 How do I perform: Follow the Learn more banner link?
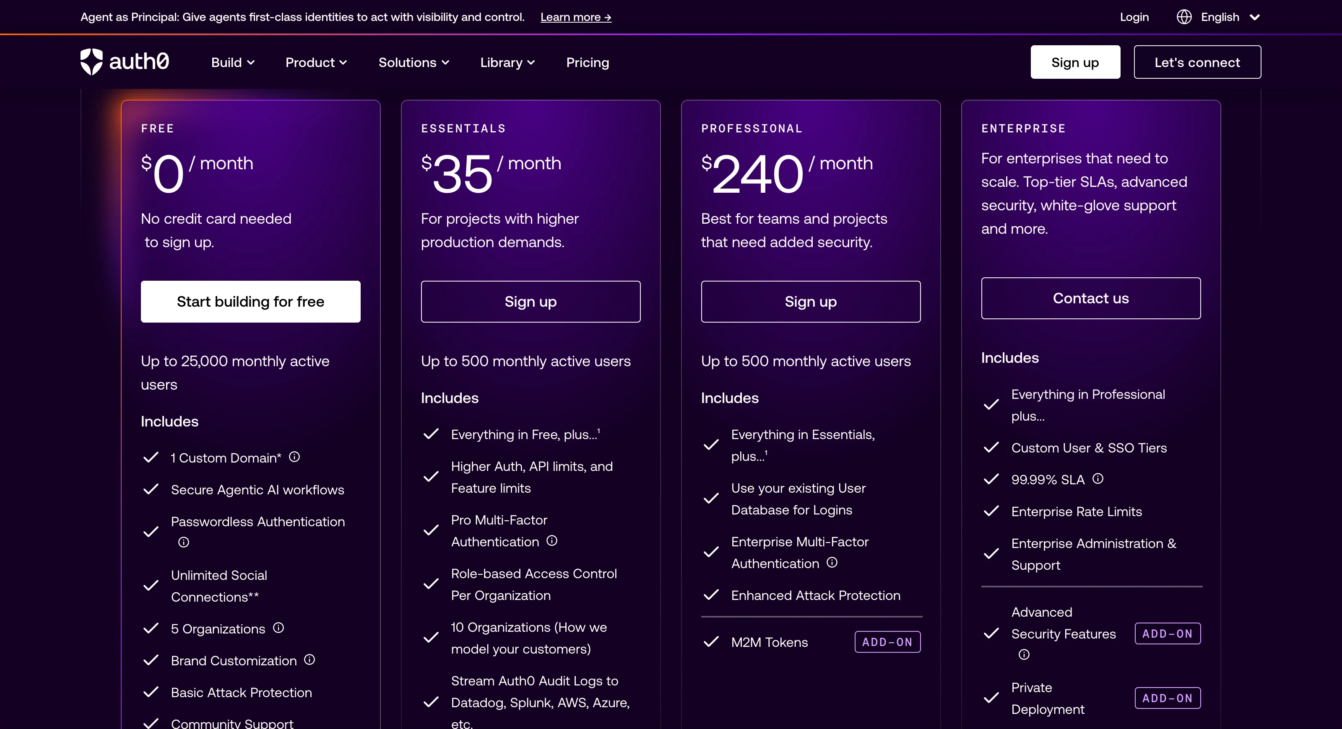(576, 17)
